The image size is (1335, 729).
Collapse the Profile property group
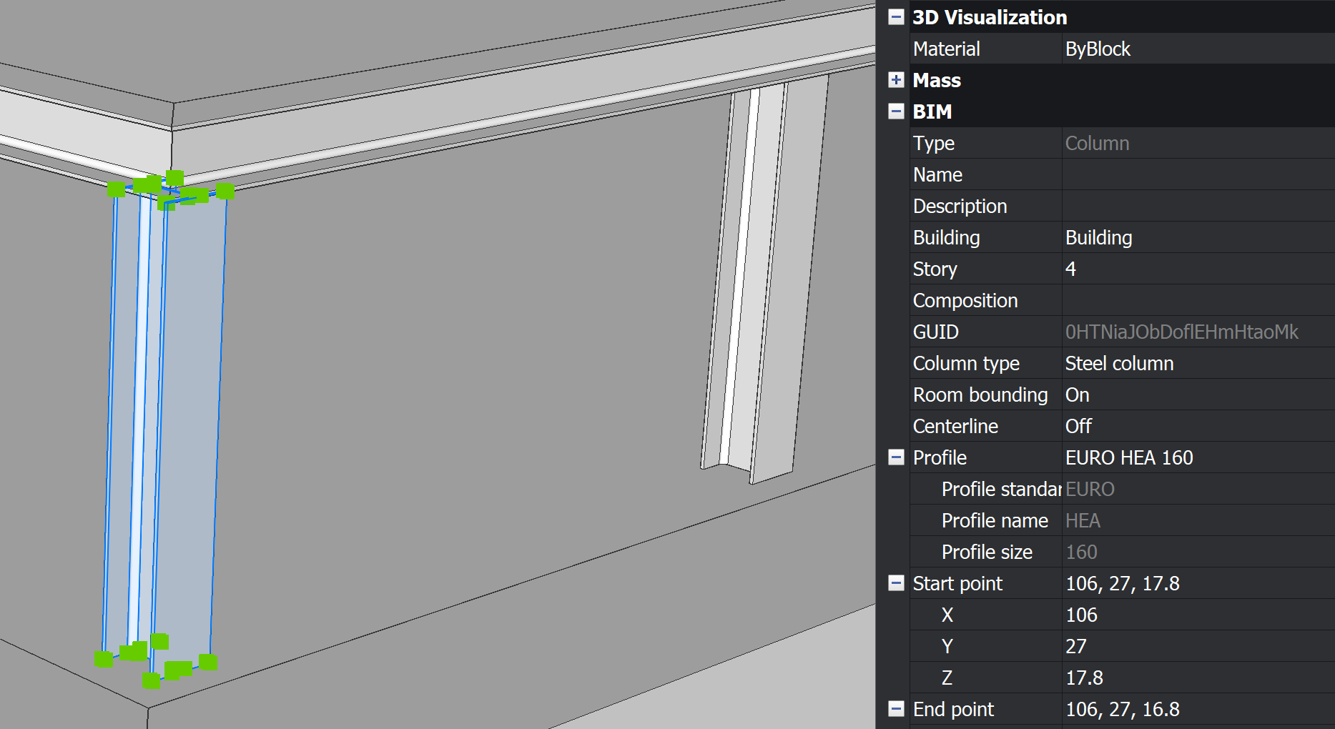(896, 457)
